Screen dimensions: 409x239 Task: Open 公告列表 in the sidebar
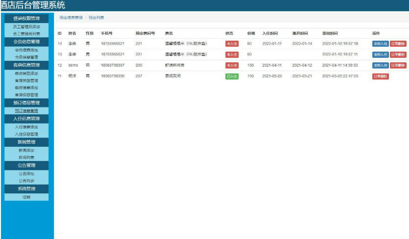pos(26,181)
